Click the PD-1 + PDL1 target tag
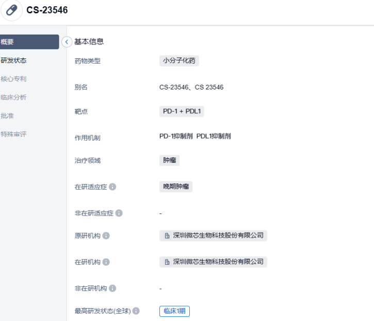The width and height of the screenshot is (374, 321). click(182, 111)
